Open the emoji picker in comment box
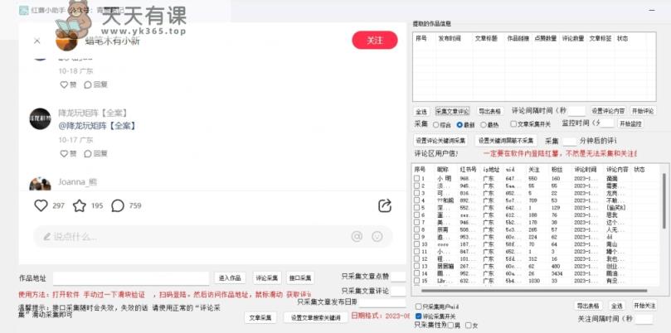671x333 pixels. 377,236
